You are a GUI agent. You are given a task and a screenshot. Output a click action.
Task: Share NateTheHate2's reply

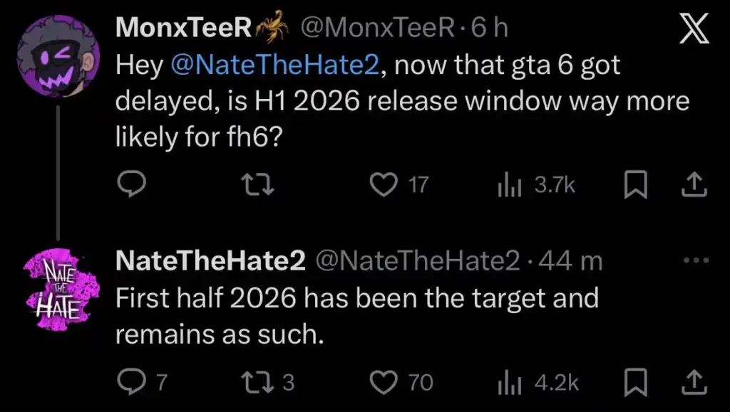pos(695,382)
